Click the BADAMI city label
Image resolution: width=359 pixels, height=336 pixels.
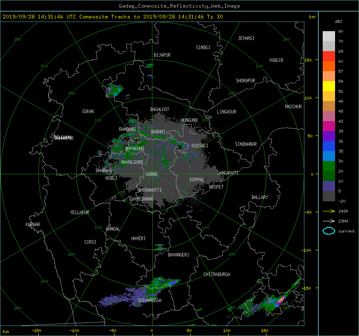[x=158, y=132]
